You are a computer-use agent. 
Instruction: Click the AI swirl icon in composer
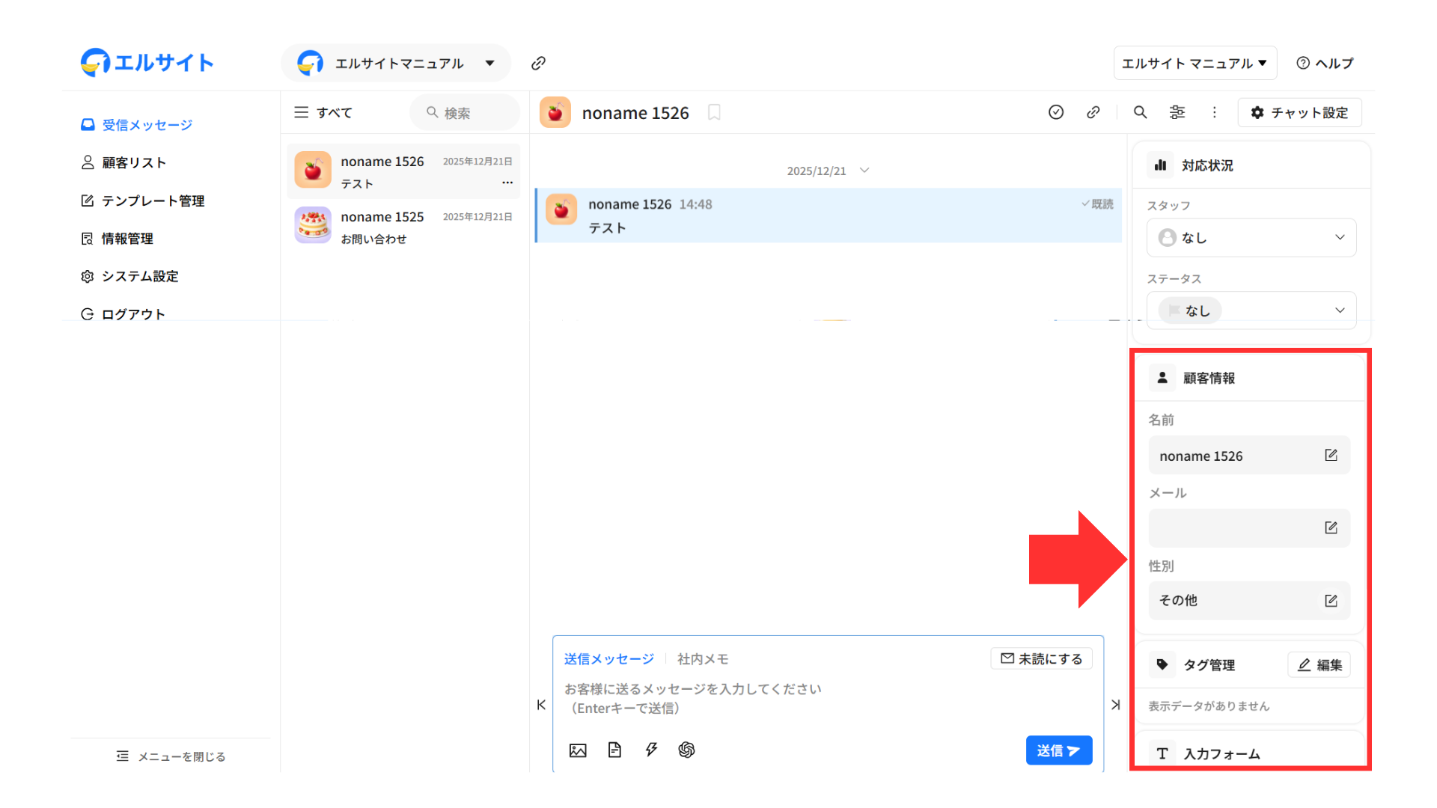tap(686, 750)
